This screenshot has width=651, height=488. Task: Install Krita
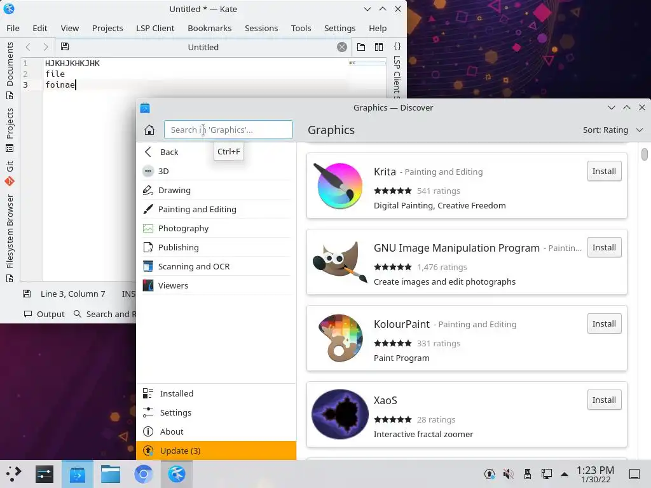click(x=604, y=171)
